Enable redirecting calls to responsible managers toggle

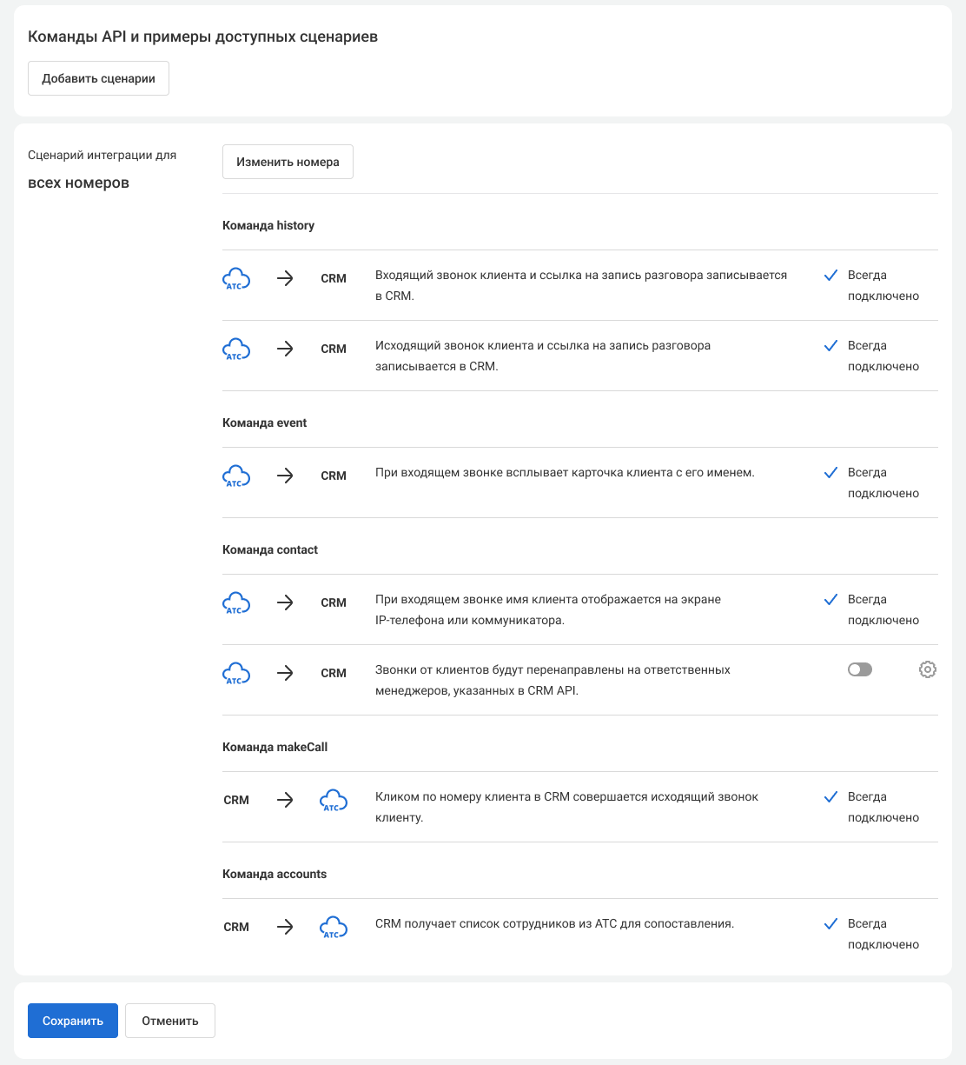(x=860, y=669)
